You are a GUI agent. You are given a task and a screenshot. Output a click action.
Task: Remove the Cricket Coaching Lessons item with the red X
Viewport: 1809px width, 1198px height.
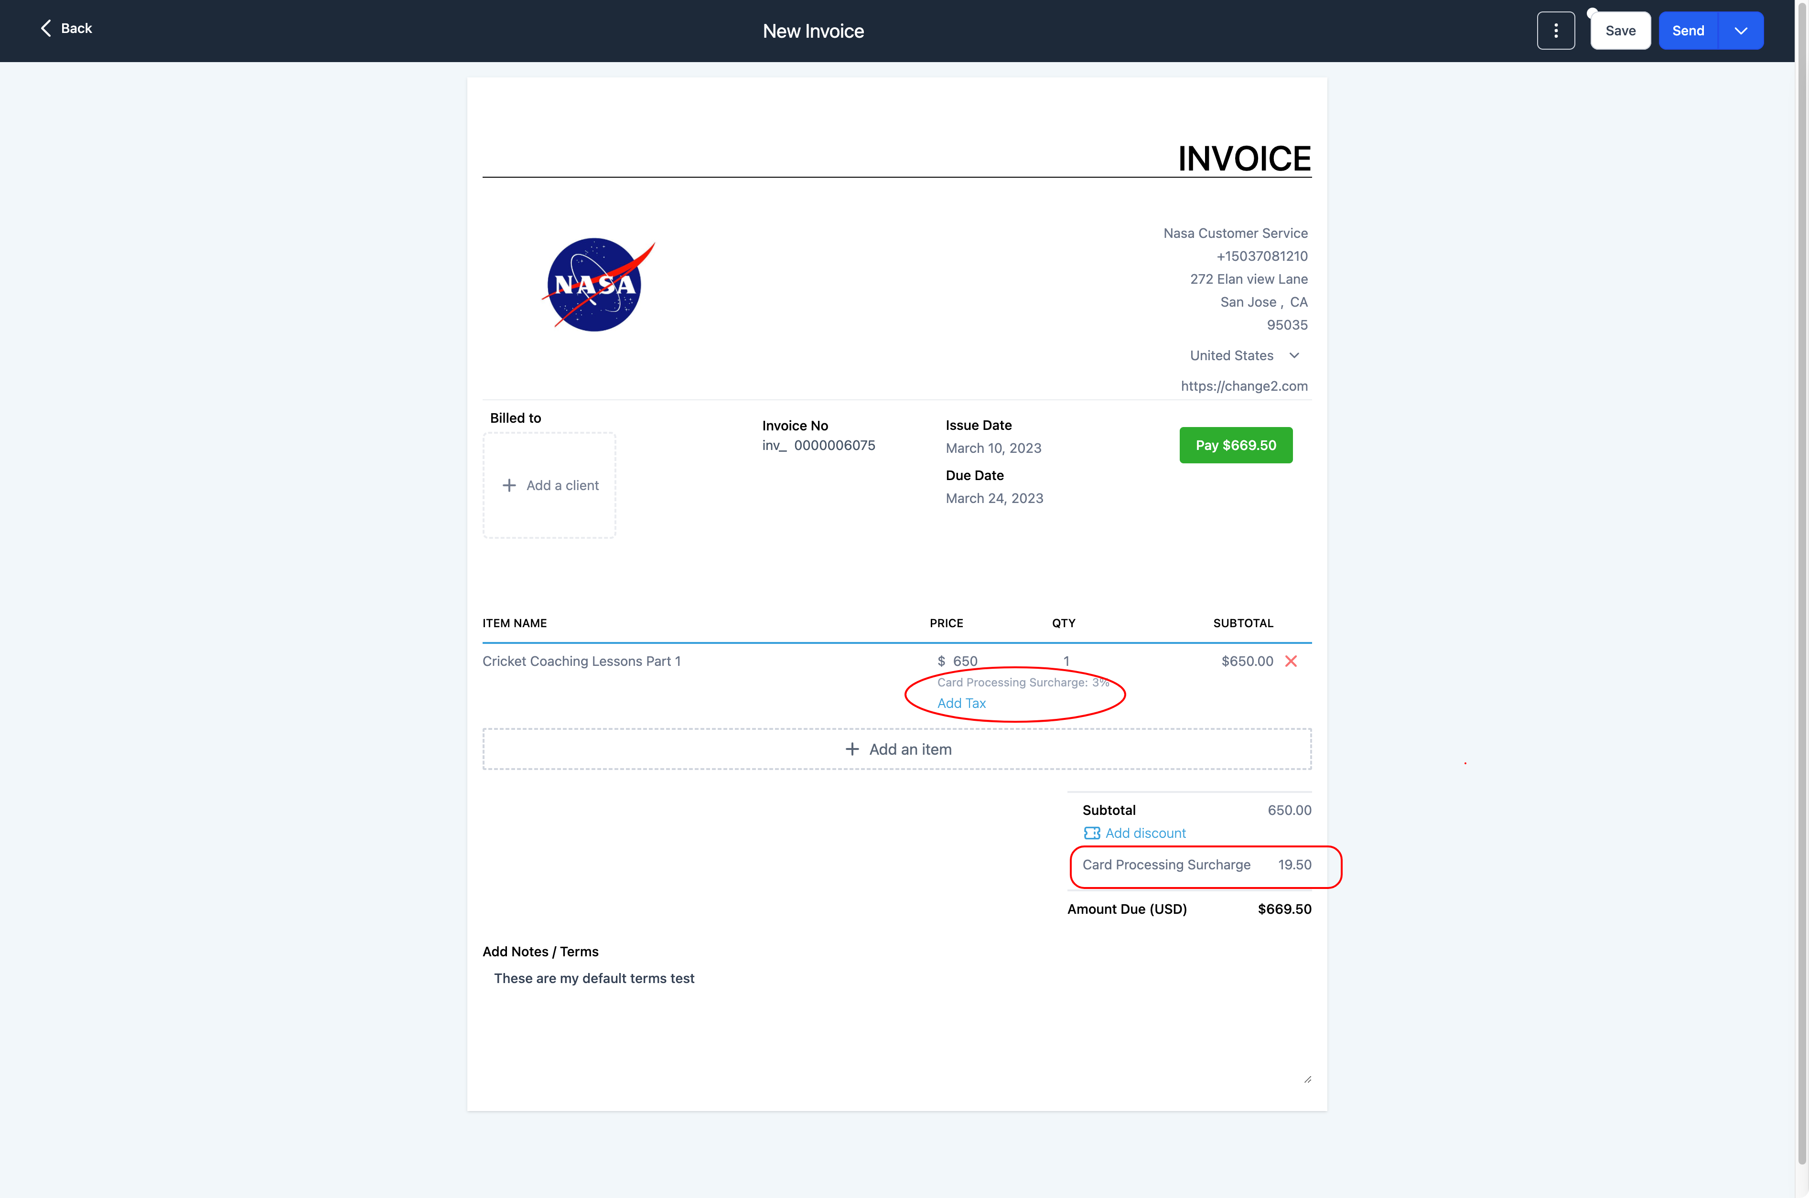point(1291,661)
